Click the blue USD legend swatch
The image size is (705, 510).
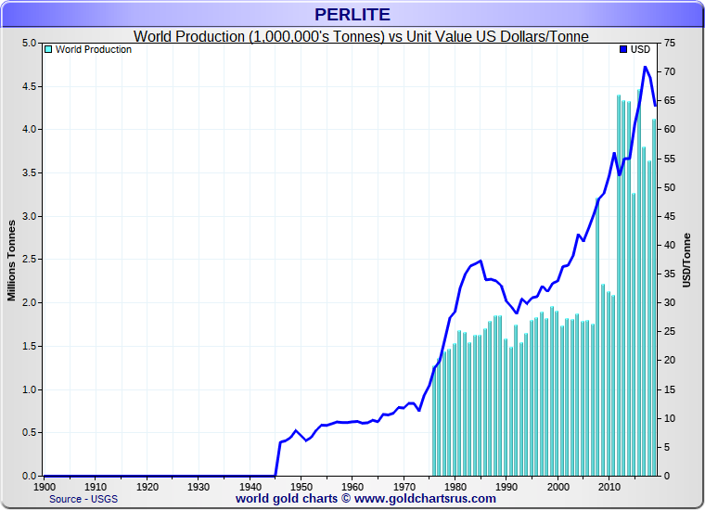point(623,49)
